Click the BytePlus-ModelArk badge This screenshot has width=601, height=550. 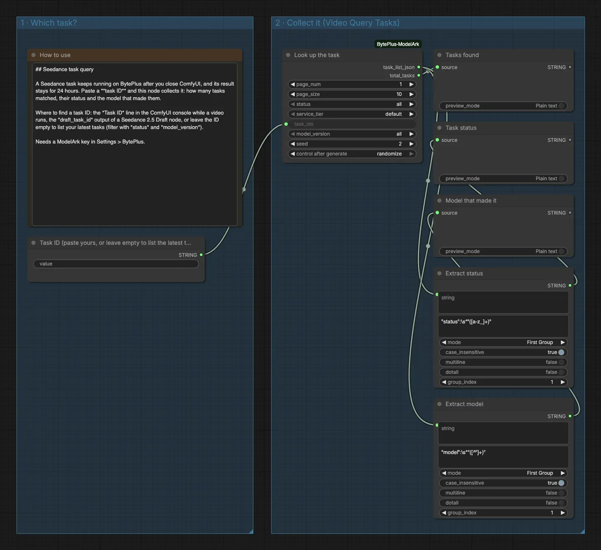398,44
